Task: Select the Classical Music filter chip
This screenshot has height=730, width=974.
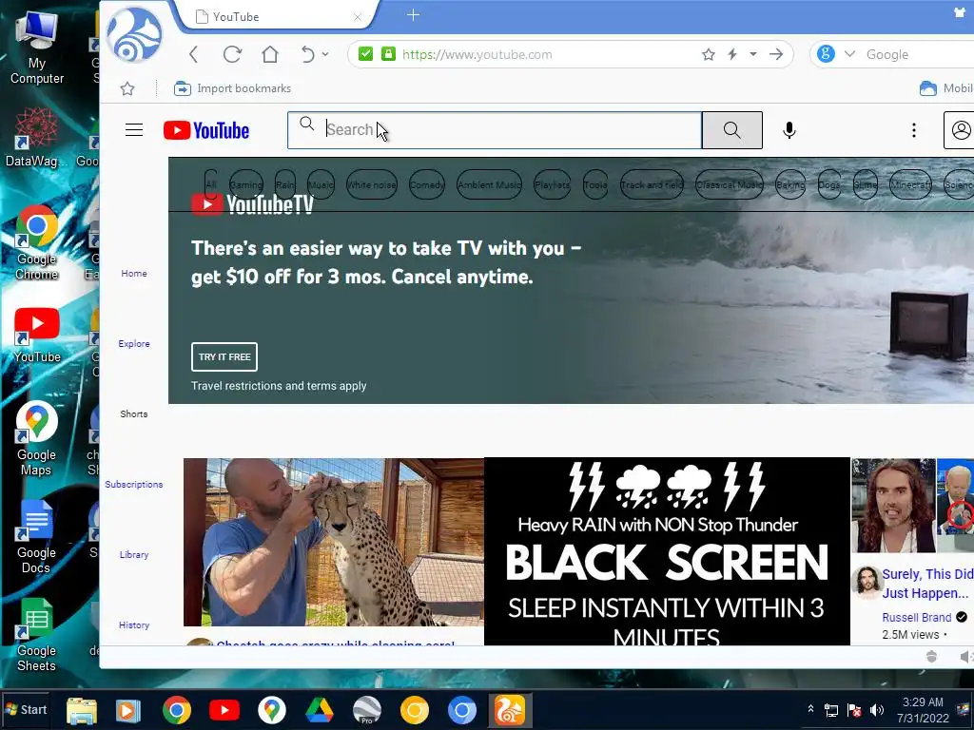Action: [x=730, y=185]
